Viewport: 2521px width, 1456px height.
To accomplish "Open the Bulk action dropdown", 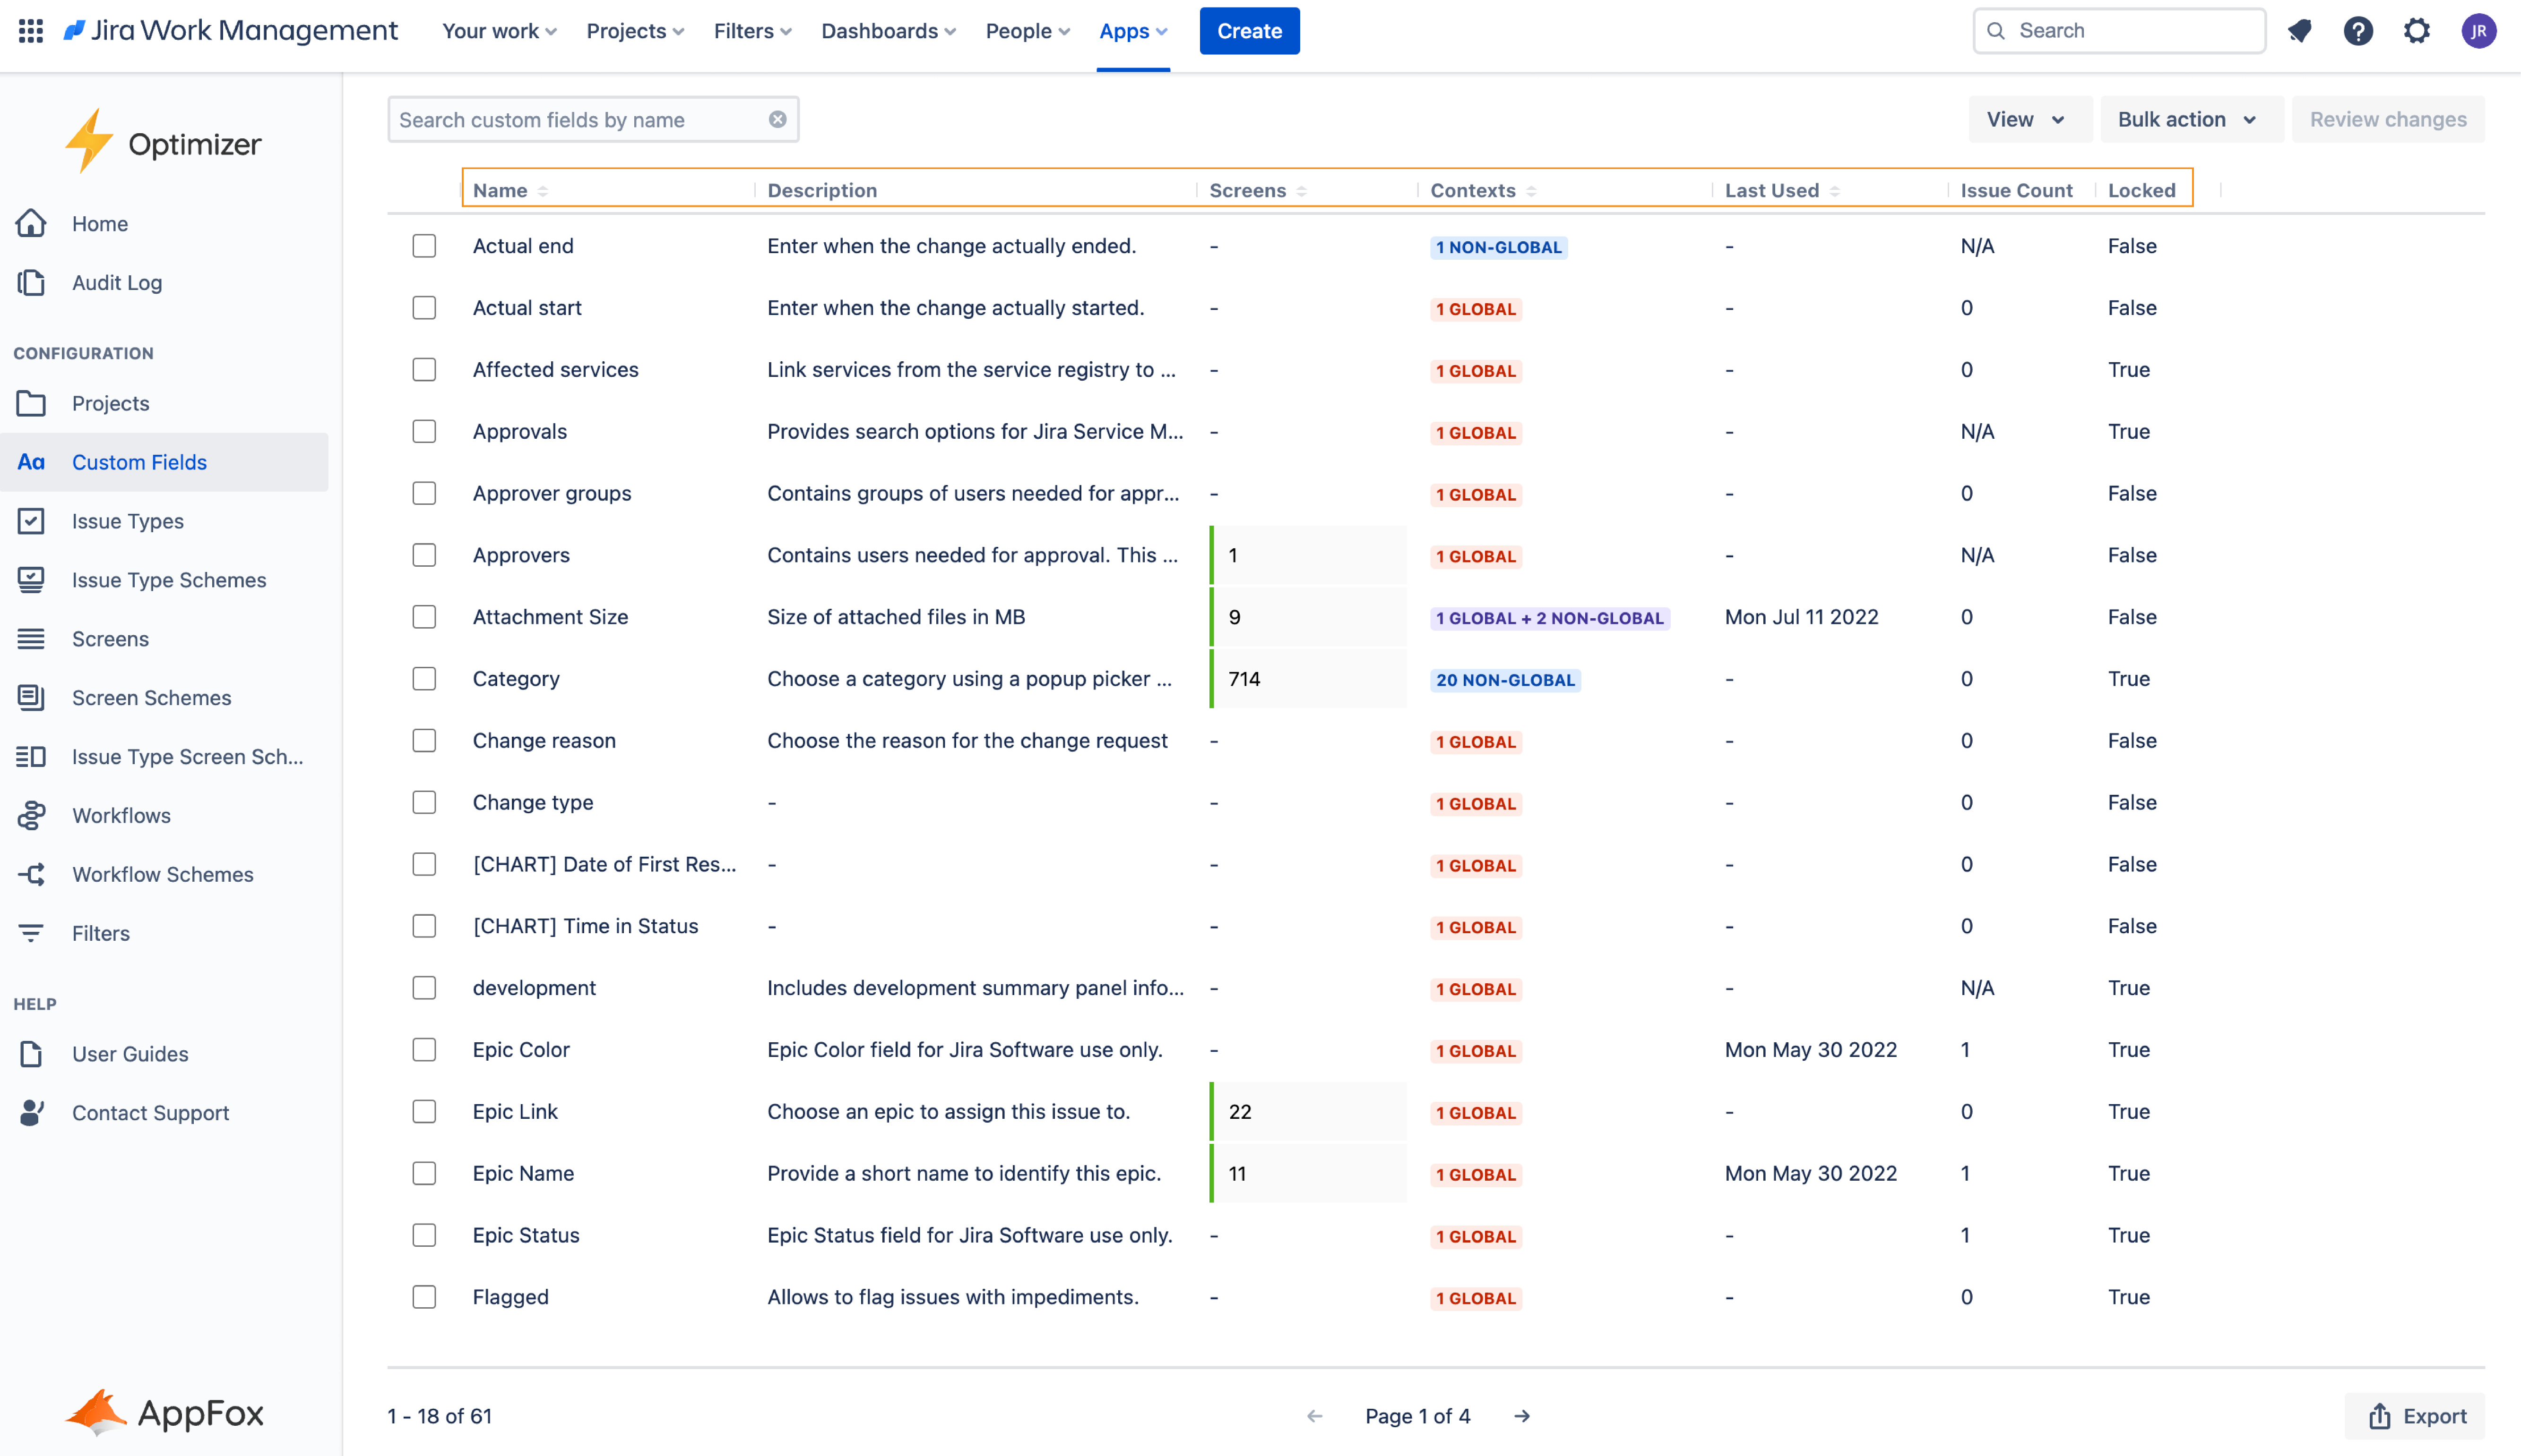I will tap(2187, 120).
